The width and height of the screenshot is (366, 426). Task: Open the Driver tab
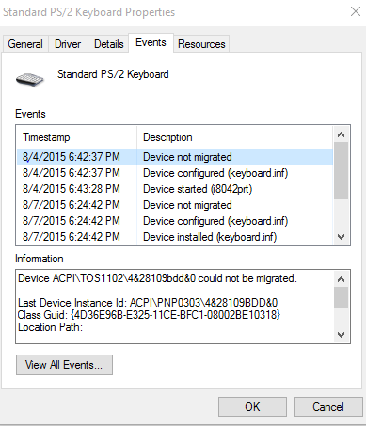(68, 44)
